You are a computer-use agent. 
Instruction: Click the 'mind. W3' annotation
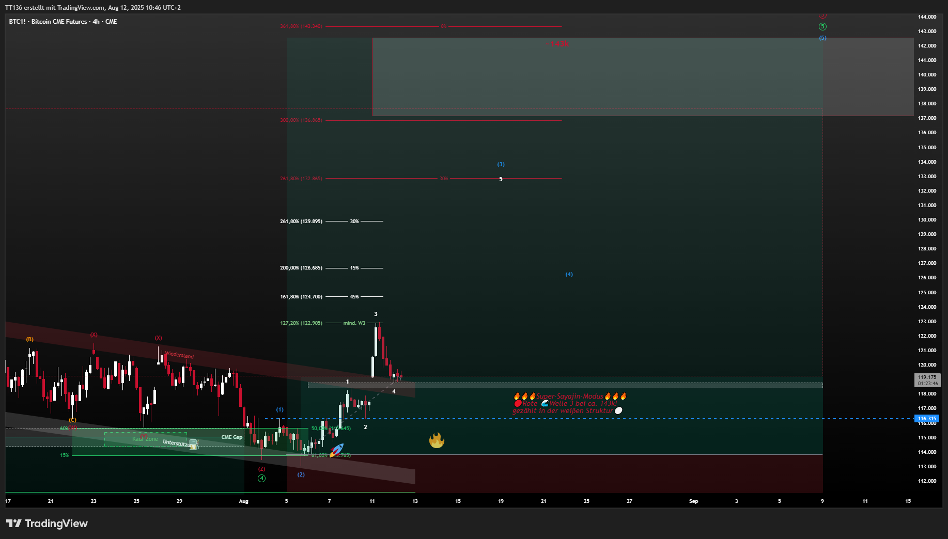(x=354, y=323)
